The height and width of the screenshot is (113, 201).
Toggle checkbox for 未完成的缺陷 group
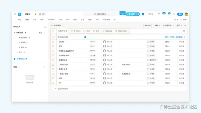coord(53,37)
